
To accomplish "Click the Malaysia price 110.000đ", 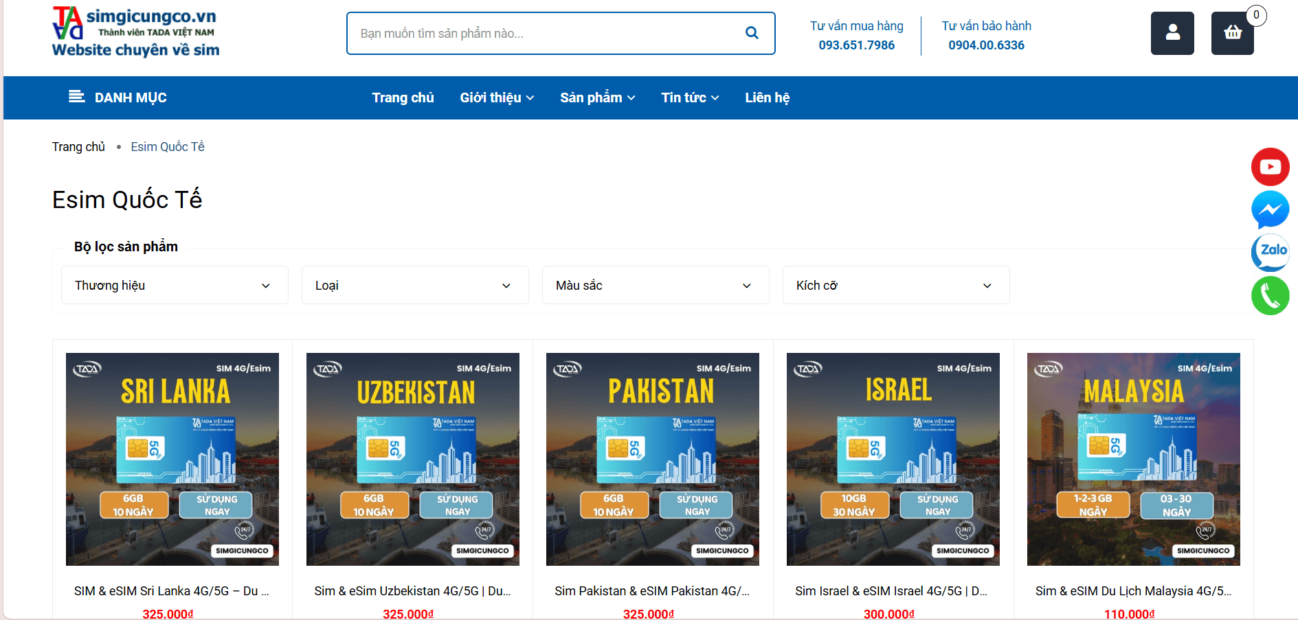I will (x=1130, y=614).
